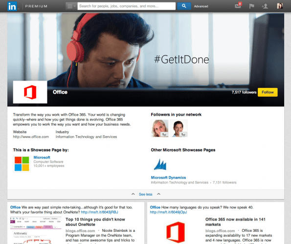Click Office author link in languages post
Viewport: 291px width, 244px height.
point(155,207)
